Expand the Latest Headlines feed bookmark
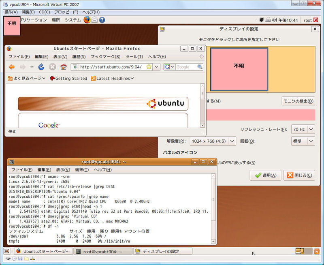The width and height of the screenshot is (324, 265). pos(113,78)
